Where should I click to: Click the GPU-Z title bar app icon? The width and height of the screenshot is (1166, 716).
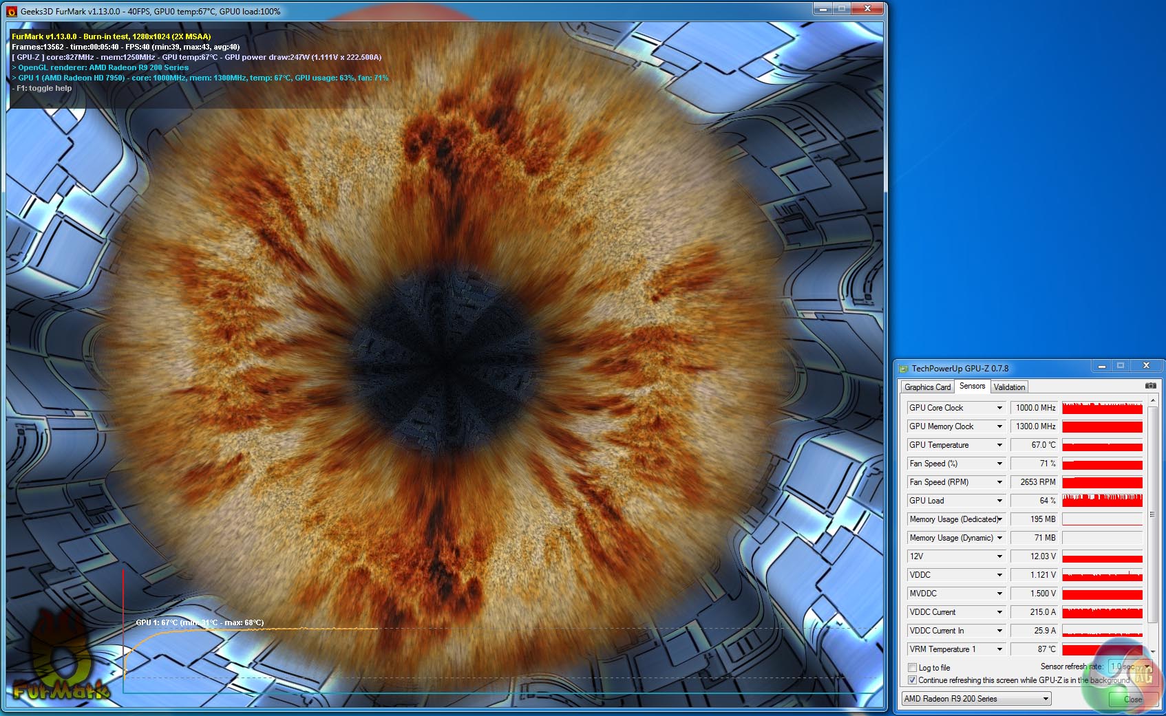pos(904,369)
